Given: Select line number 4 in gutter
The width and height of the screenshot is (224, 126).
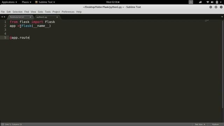Looking at the screenshot, I should [x=5, y=34].
